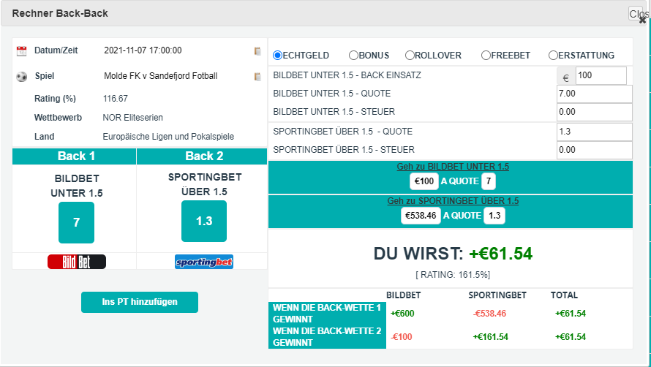Click the BildBet bookmaker logo
This screenshot has height=367, width=651.
(x=77, y=262)
